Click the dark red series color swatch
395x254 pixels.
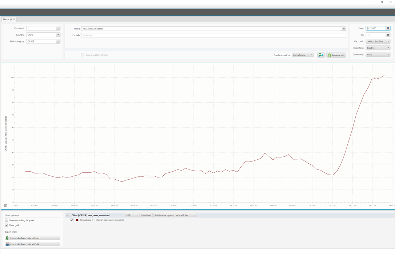(x=77, y=220)
